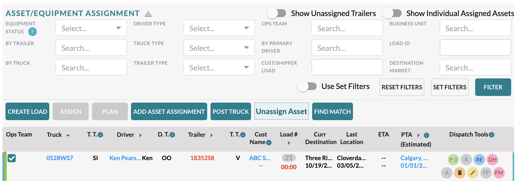The image size is (516, 181).
Task: Open the T.T. info icon next to Trailer column
Action: (243, 135)
